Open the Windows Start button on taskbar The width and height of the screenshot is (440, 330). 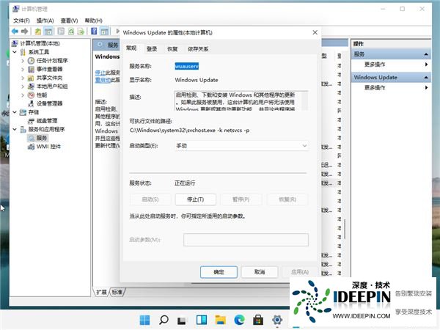[144, 320]
